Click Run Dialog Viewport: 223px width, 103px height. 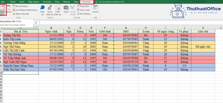(83, 14)
